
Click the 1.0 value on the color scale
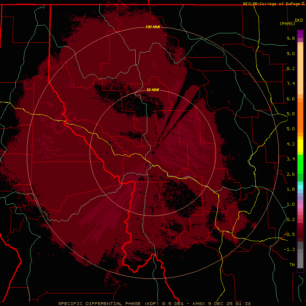291,204
